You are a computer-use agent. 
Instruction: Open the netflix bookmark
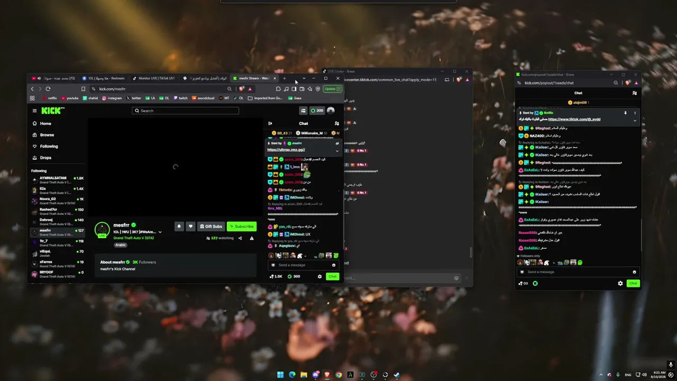click(50, 98)
